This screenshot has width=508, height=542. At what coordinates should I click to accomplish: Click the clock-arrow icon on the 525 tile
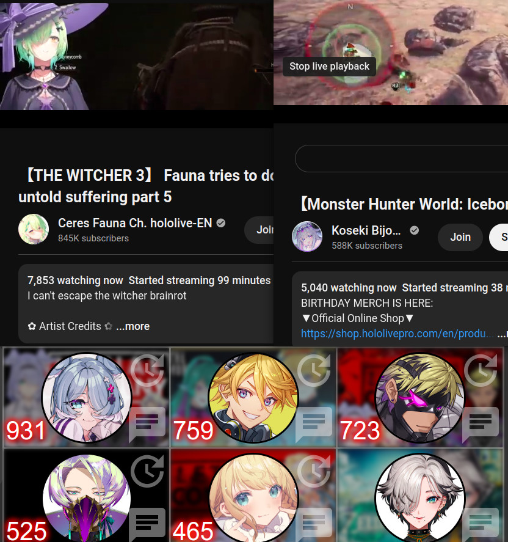[x=148, y=471]
